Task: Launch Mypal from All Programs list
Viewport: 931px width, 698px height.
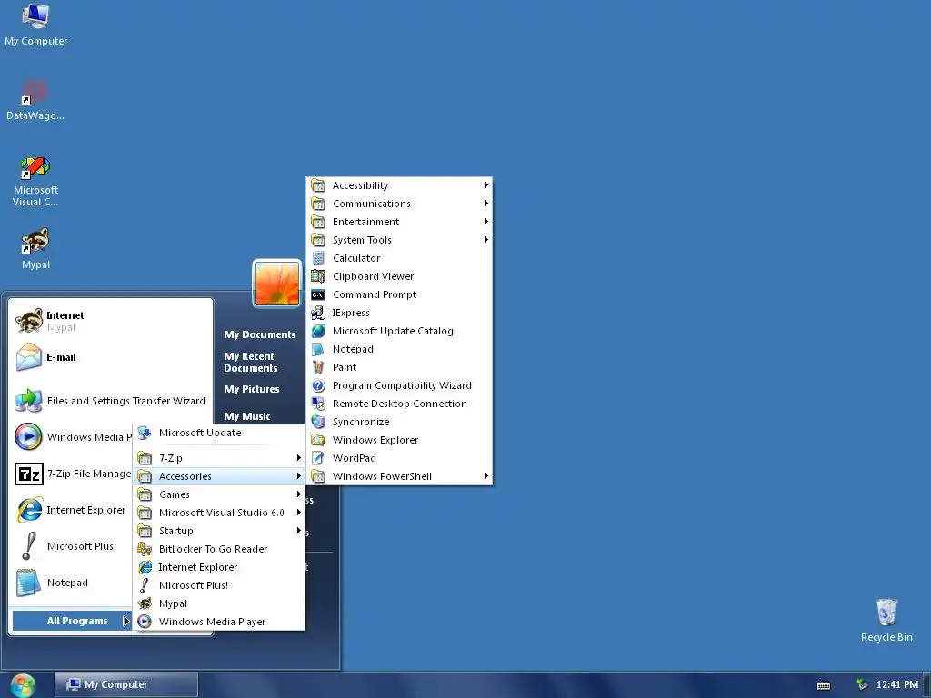Action: (x=218, y=603)
